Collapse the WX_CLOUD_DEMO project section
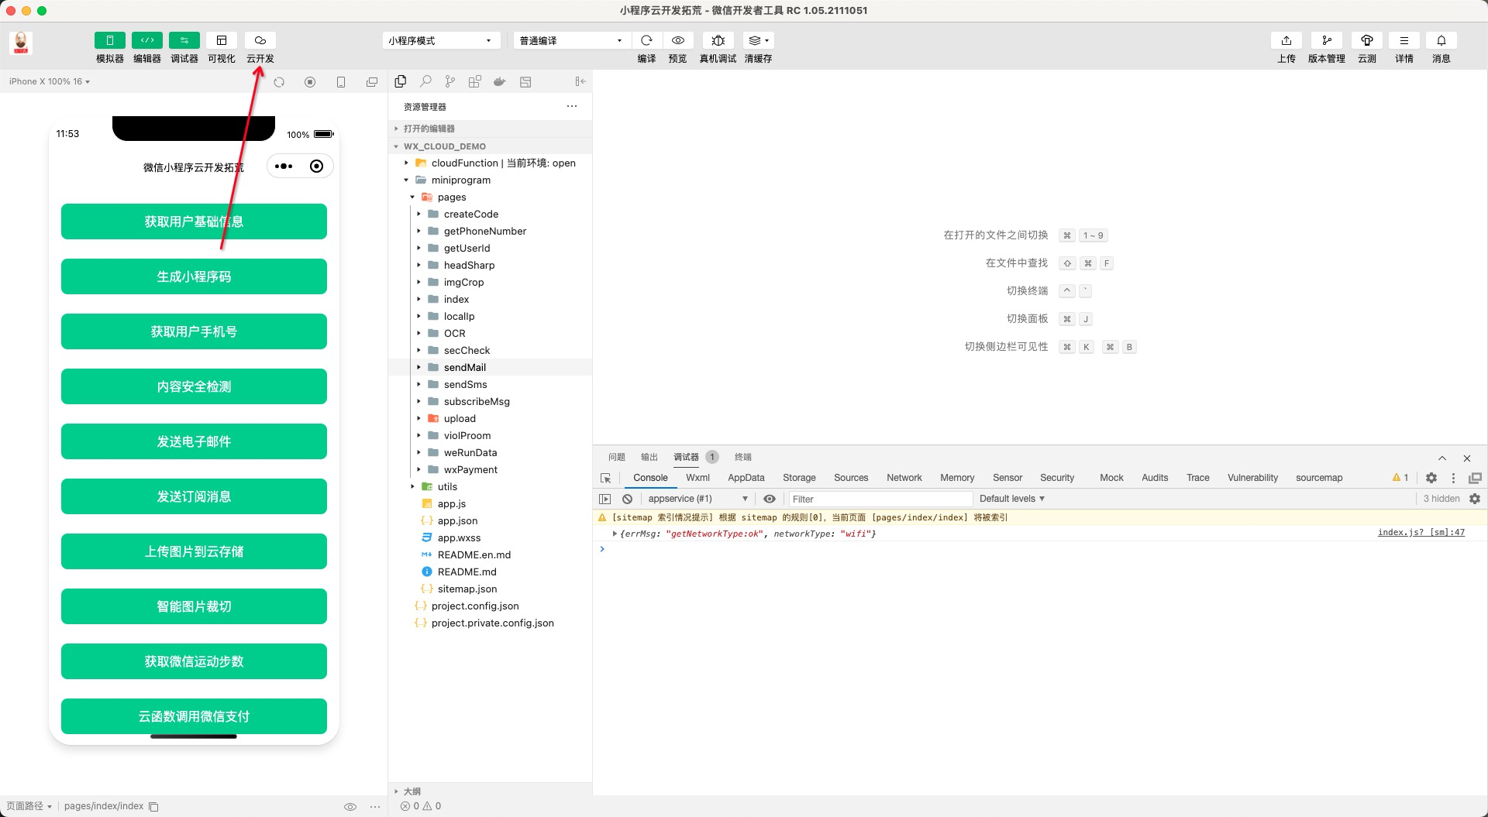Image resolution: width=1488 pixels, height=817 pixels. [x=490, y=146]
